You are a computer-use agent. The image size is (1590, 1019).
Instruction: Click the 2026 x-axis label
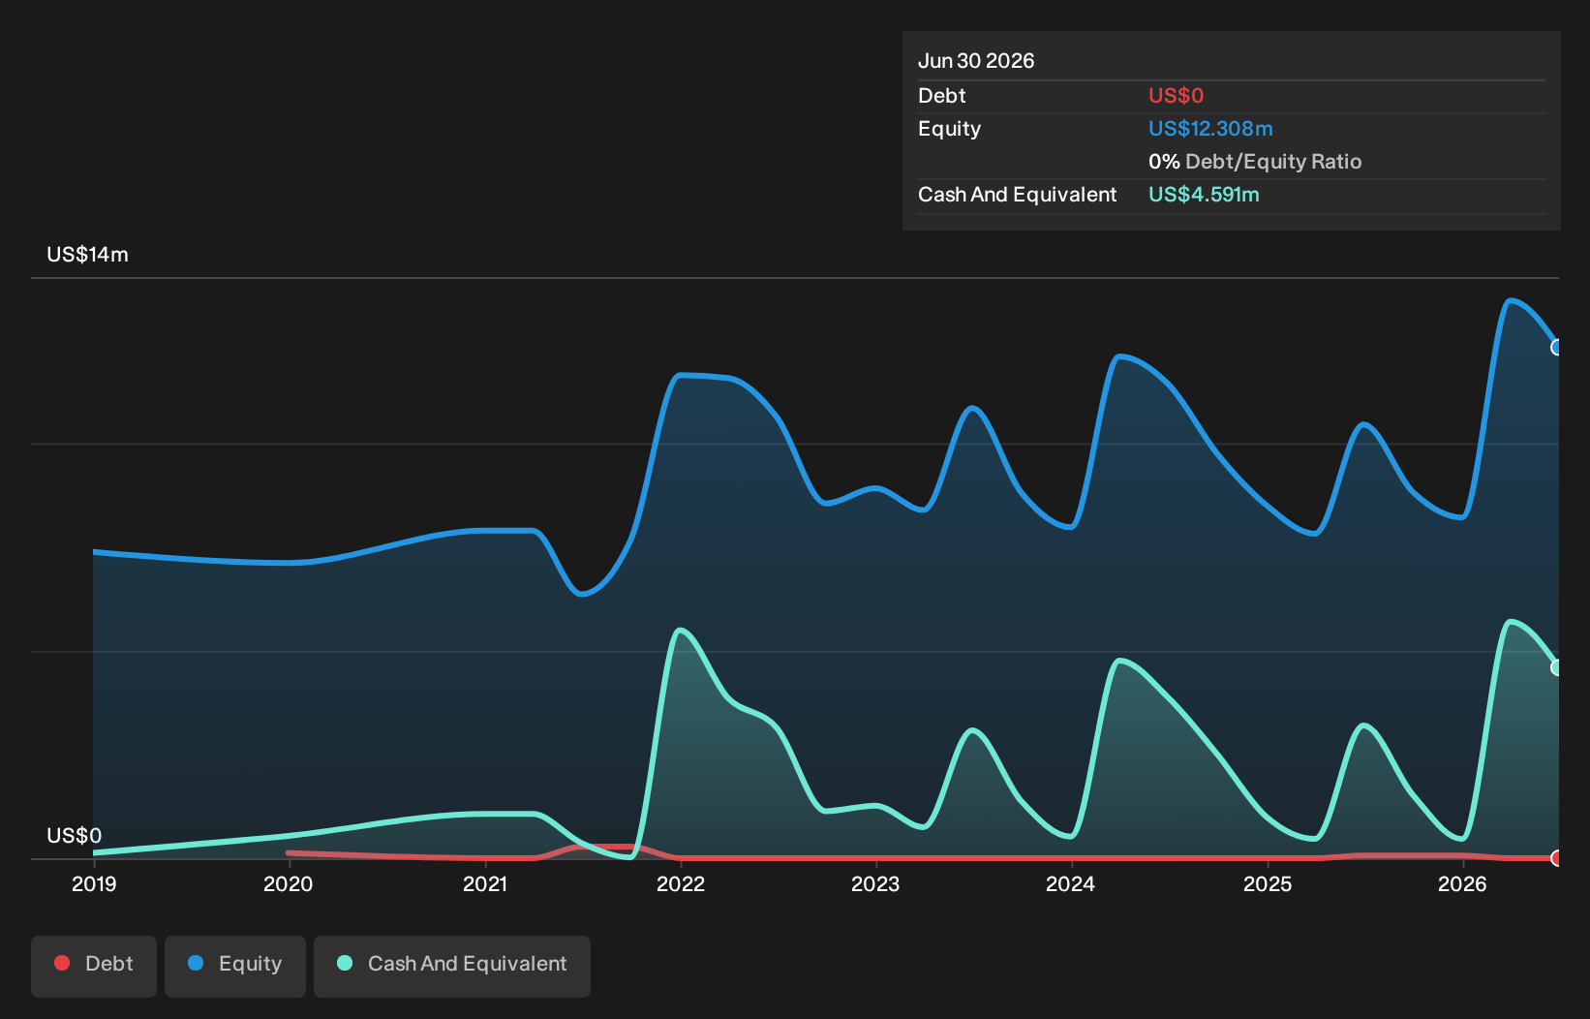[1462, 884]
